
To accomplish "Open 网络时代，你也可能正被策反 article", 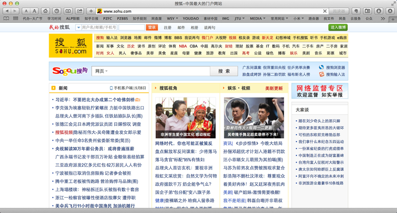I will pyautogui.click(x=184, y=143).
